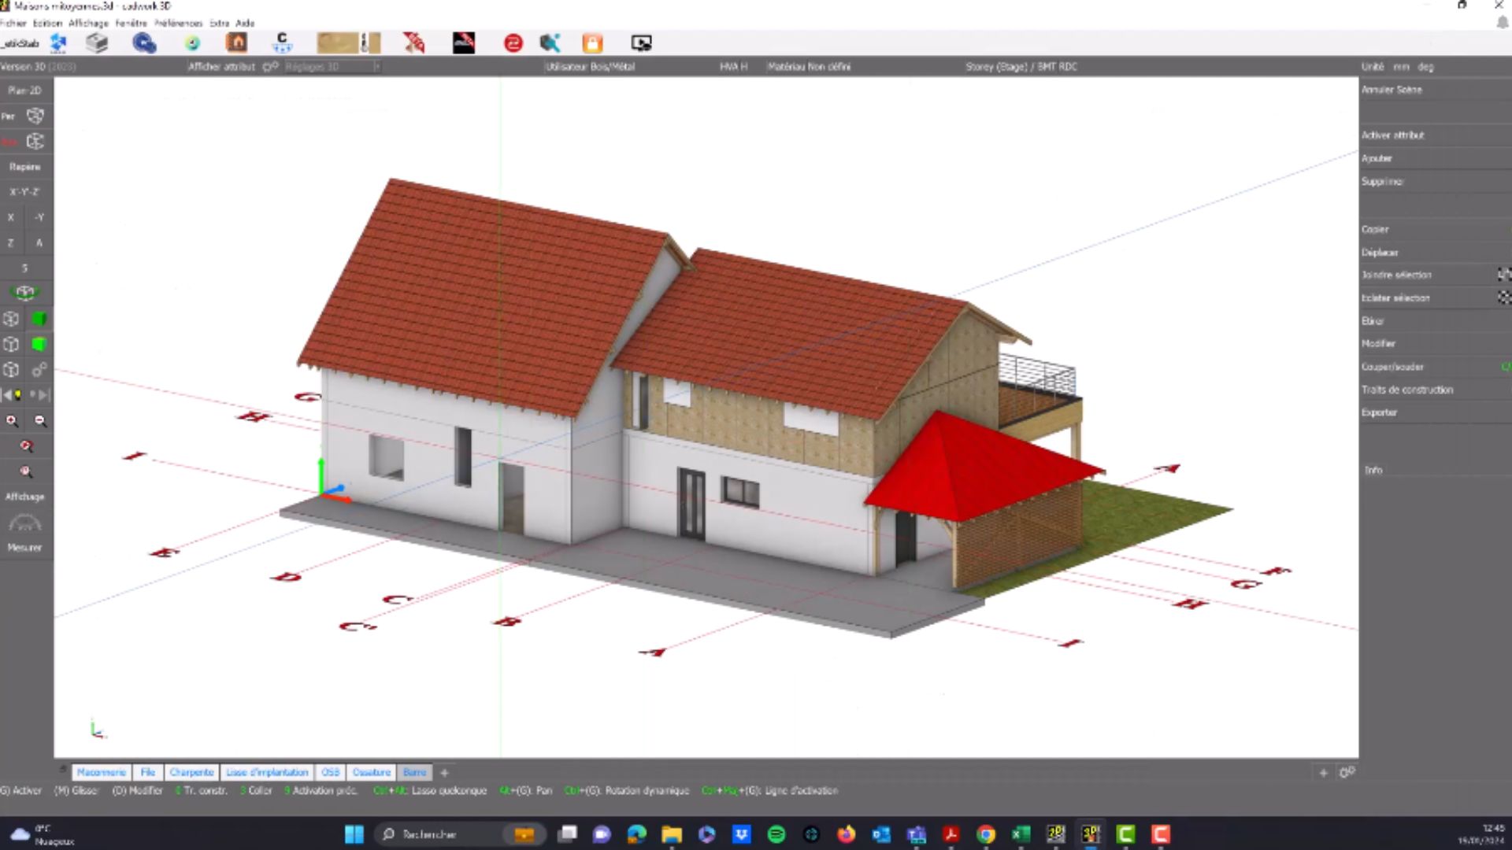The image size is (1512, 850).
Task: Click the zoom in magnifier
Action: point(12,421)
